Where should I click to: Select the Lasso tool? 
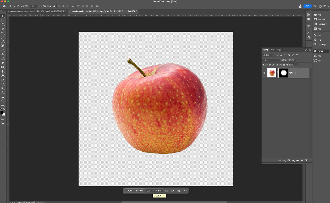click(x=3, y=25)
